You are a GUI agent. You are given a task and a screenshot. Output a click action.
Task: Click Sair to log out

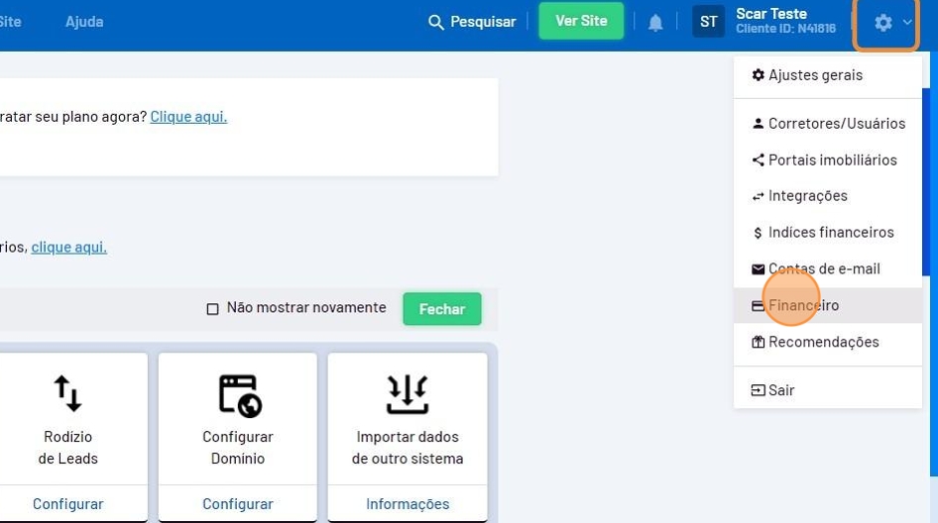780,390
